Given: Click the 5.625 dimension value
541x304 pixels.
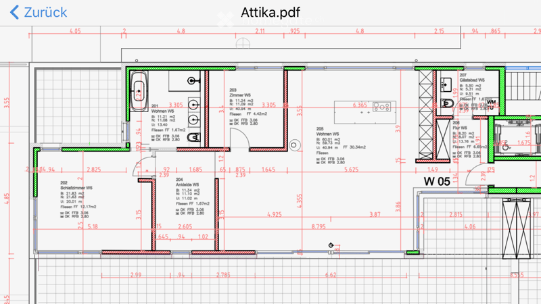Looking at the screenshot, I should (351, 170).
